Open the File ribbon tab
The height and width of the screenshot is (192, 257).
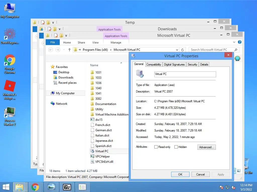click(53, 42)
